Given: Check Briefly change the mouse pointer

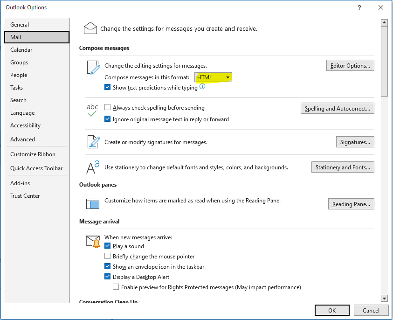Looking at the screenshot, I should pos(107,256).
